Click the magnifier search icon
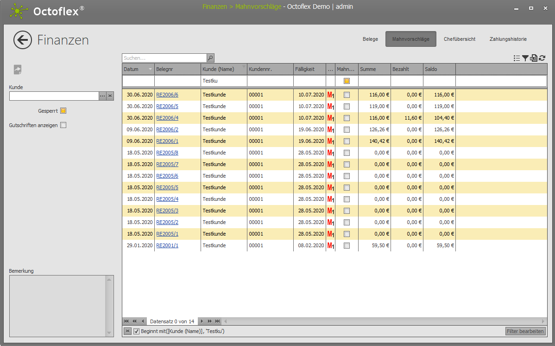This screenshot has width=555, height=346. pyautogui.click(x=210, y=58)
